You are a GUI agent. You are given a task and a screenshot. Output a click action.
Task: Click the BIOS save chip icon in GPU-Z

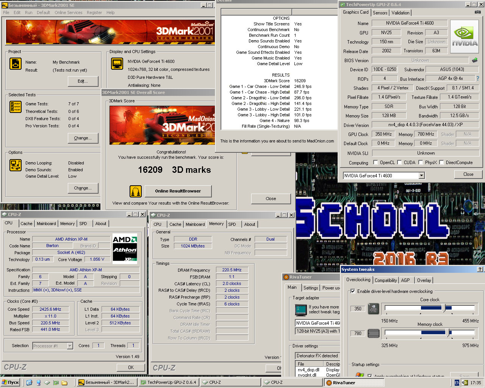point(475,60)
